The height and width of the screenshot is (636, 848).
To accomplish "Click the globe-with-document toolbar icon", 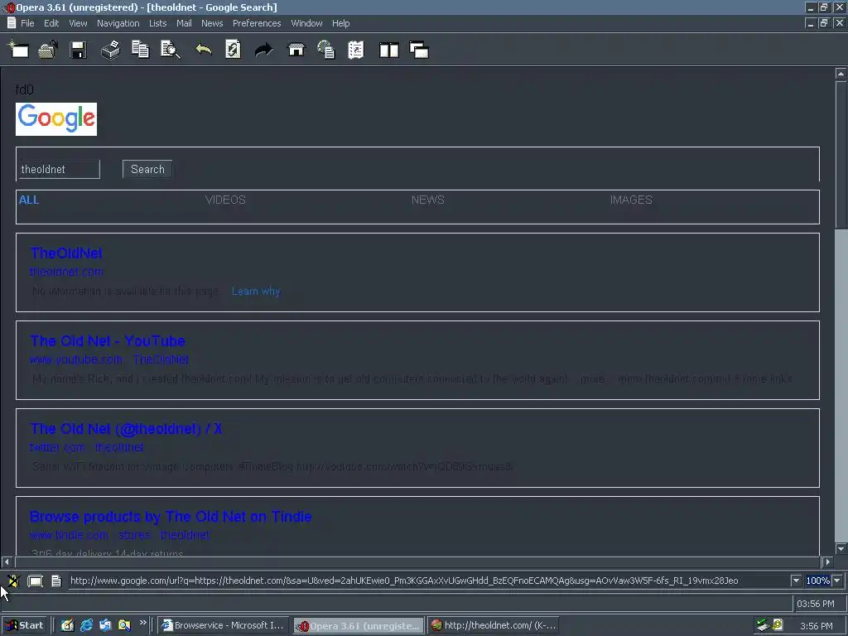I will coord(326,50).
